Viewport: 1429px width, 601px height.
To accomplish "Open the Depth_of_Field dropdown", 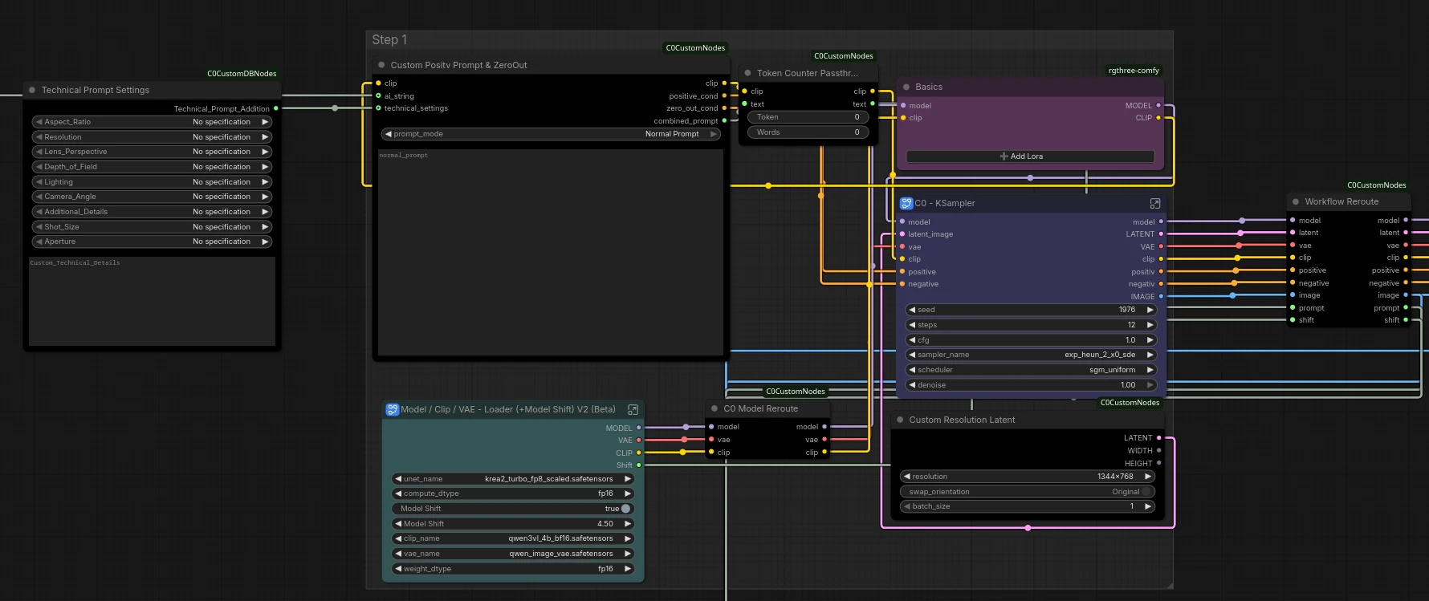I will (152, 167).
